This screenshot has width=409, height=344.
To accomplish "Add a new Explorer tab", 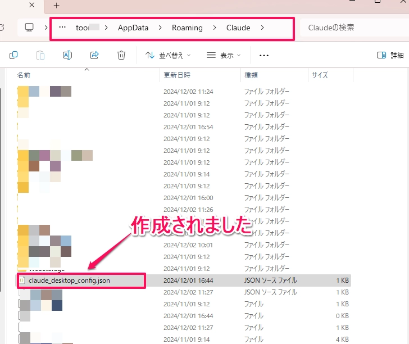I will (x=56, y=5).
